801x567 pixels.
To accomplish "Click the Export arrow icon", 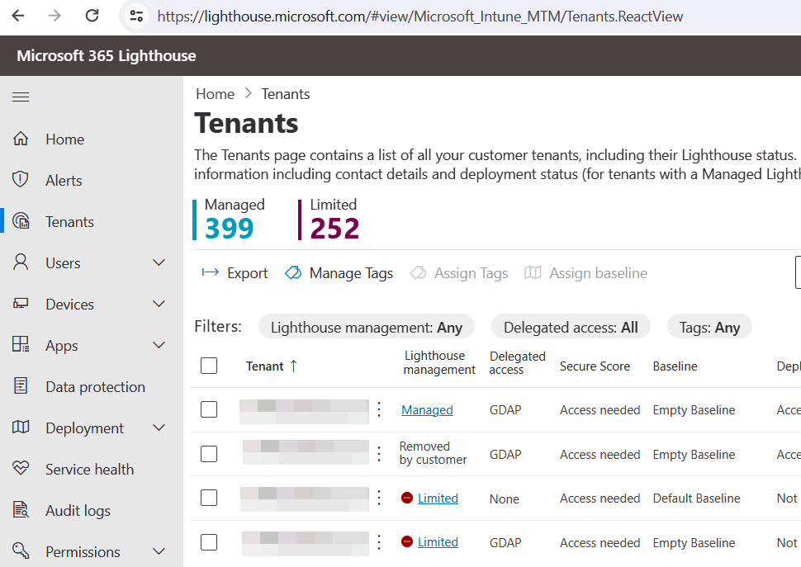I will (x=211, y=272).
